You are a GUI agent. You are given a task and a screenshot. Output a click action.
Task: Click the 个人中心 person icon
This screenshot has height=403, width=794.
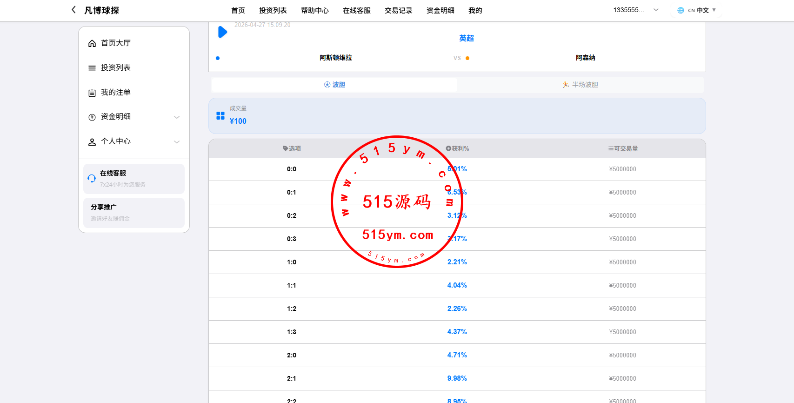coord(92,142)
